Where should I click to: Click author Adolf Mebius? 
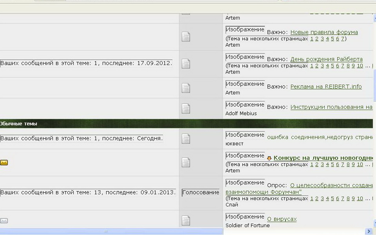click(241, 114)
